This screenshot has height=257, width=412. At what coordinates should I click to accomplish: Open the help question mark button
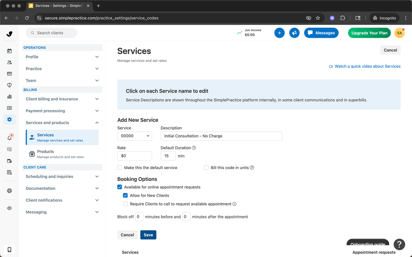399,244
